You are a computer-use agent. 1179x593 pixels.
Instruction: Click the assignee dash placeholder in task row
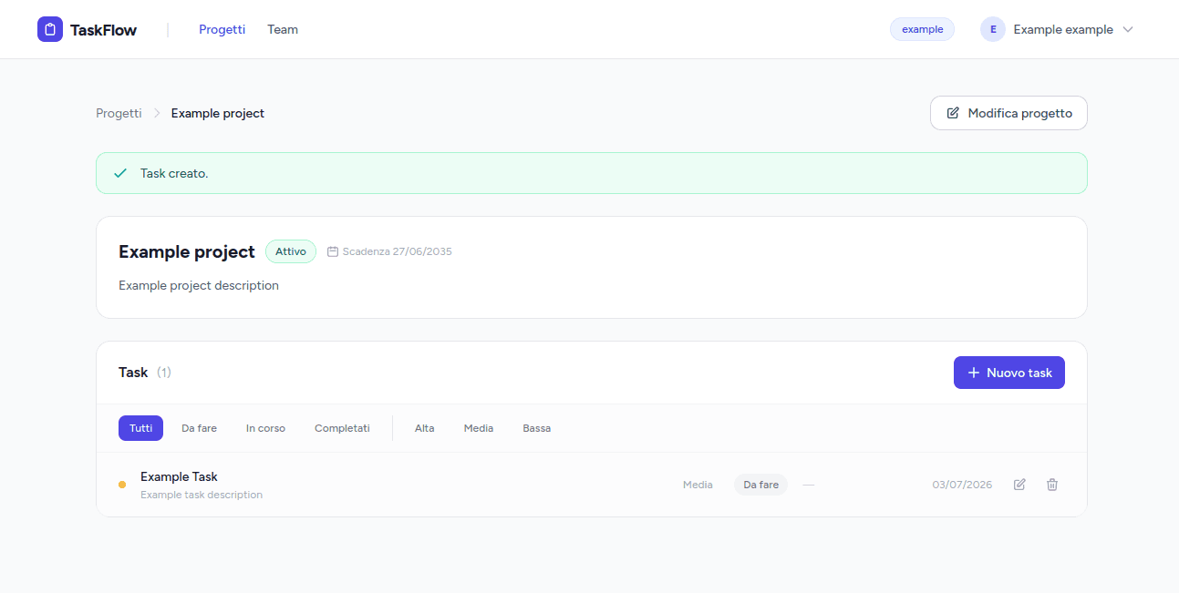(x=809, y=485)
